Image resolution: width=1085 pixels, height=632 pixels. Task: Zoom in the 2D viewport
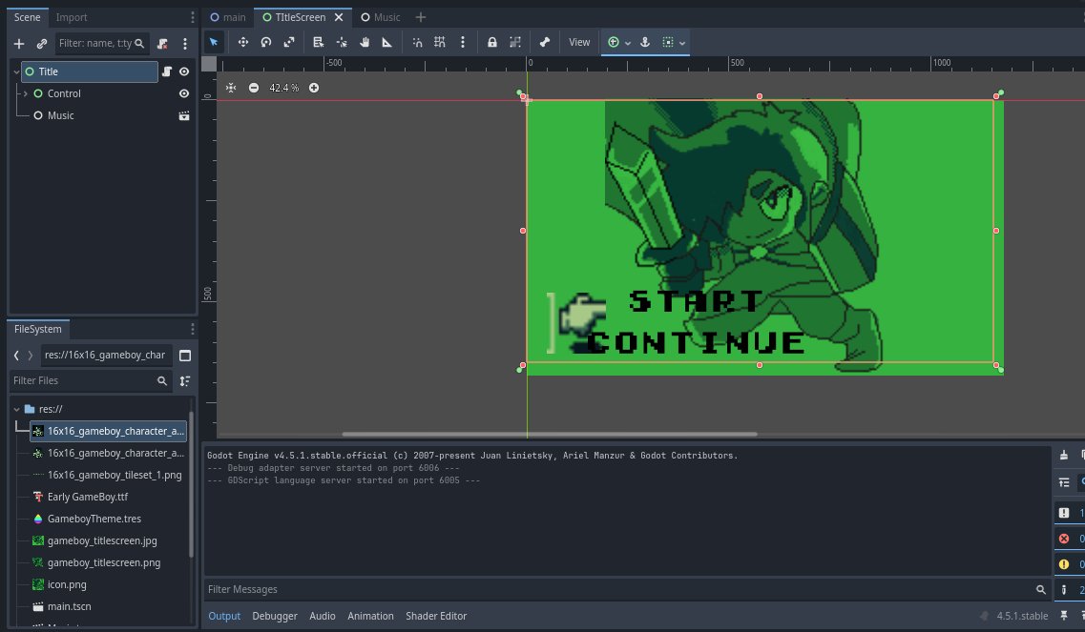314,88
